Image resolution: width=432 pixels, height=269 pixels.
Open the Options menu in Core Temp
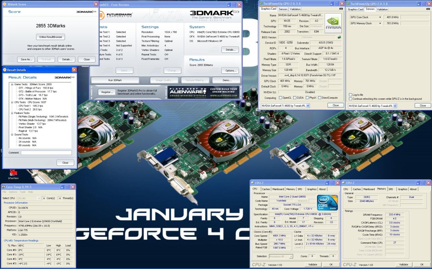tap(13, 192)
